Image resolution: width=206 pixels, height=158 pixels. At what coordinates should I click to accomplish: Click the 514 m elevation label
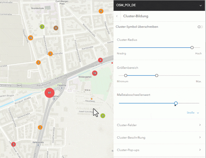(87, 90)
